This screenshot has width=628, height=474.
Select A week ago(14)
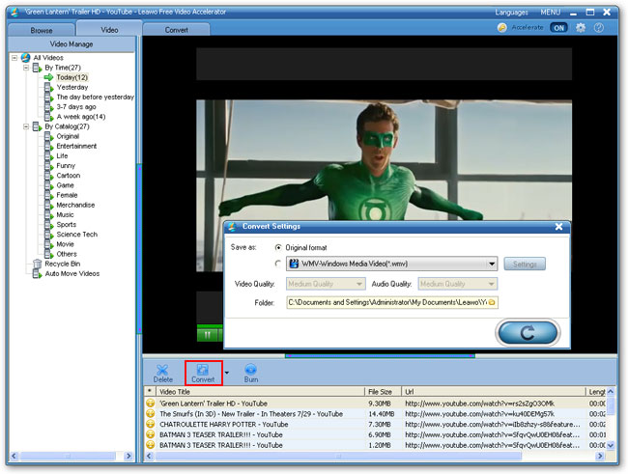[81, 117]
